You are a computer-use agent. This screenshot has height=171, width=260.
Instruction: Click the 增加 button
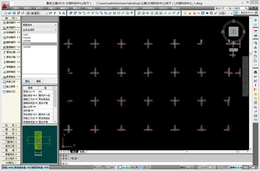coord(27,81)
